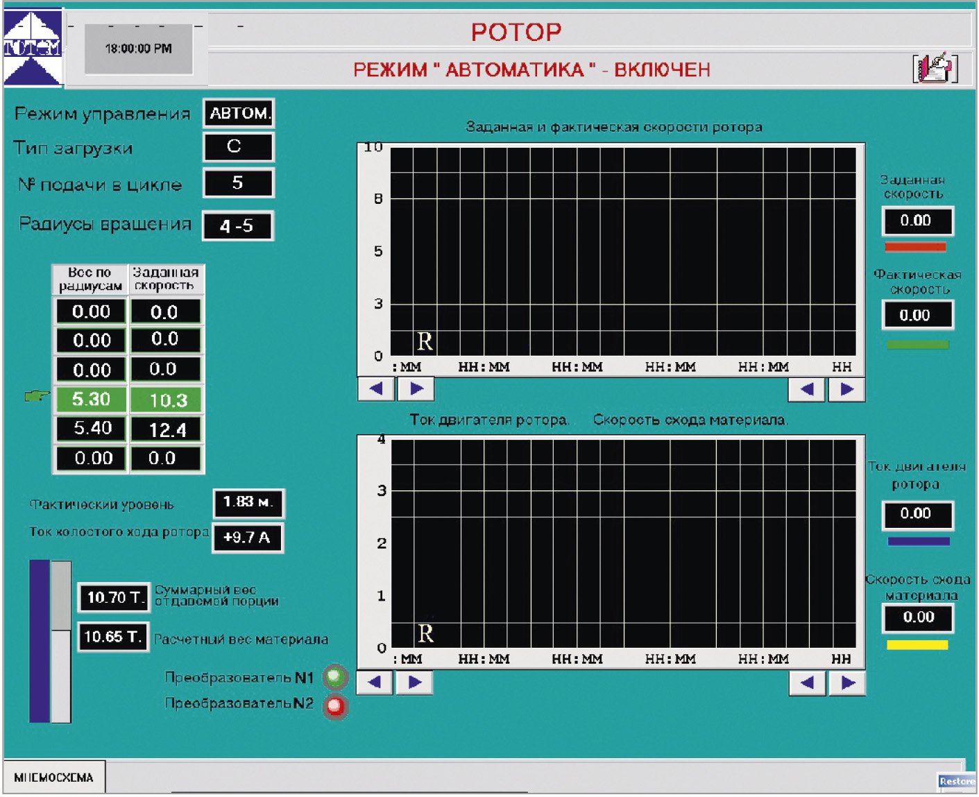Click the right arrow under motor current chart, right pair
This screenshot has width=979, height=797.
tap(847, 683)
